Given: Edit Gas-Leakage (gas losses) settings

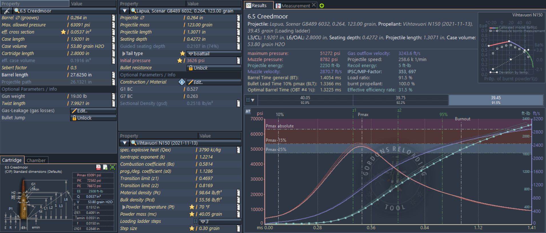Looking at the screenshot, I should tap(93, 111).
